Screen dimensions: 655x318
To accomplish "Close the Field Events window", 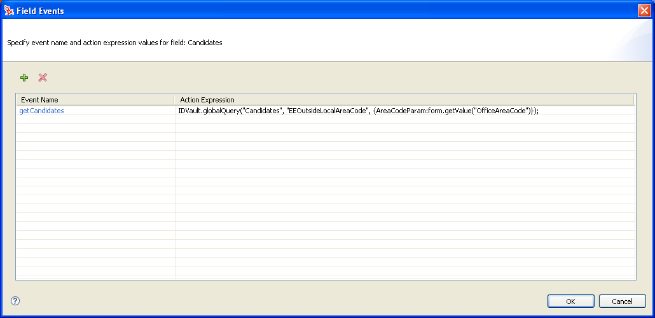I will coord(644,11).
